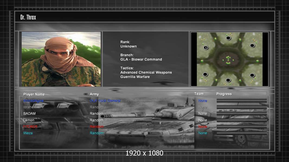Select player name "SADAM"
289x162 pixels.
(x=30, y=114)
